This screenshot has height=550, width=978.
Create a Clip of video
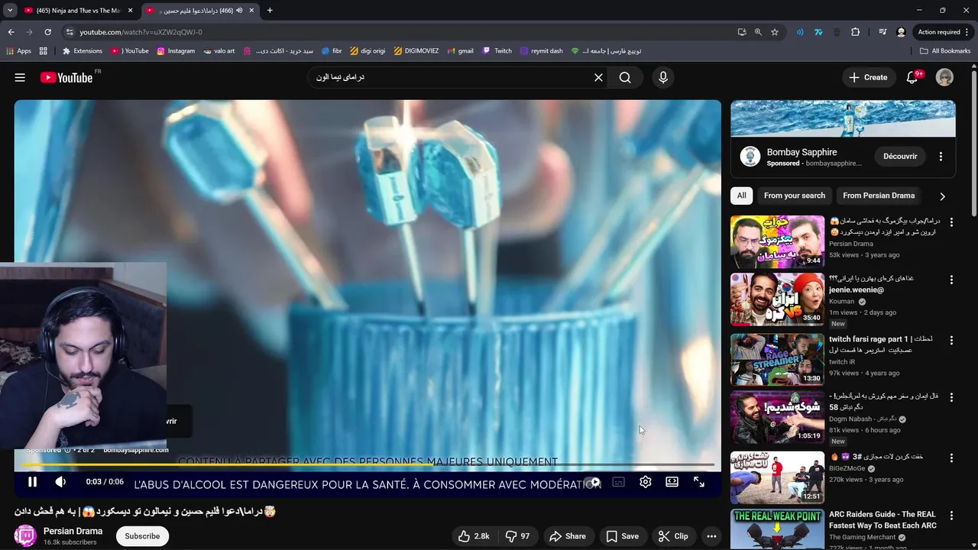point(673,536)
